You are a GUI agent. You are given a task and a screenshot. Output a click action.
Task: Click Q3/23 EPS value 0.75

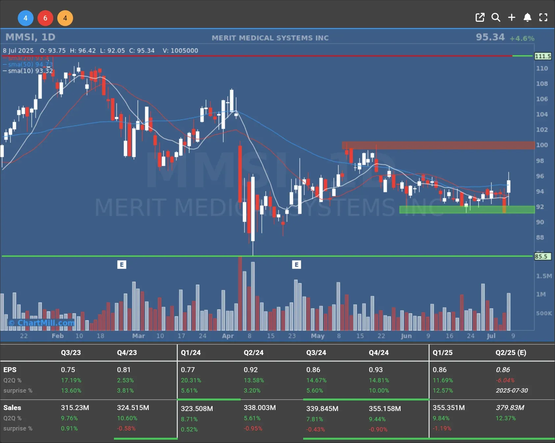pyautogui.click(x=68, y=369)
